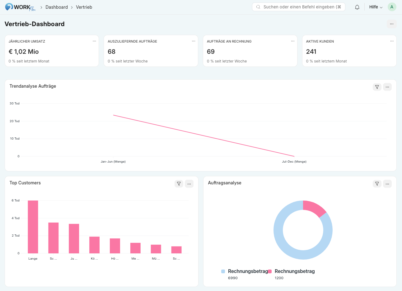Click the Hö ... bar label
This screenshot has width=402, height=291.
115,259
